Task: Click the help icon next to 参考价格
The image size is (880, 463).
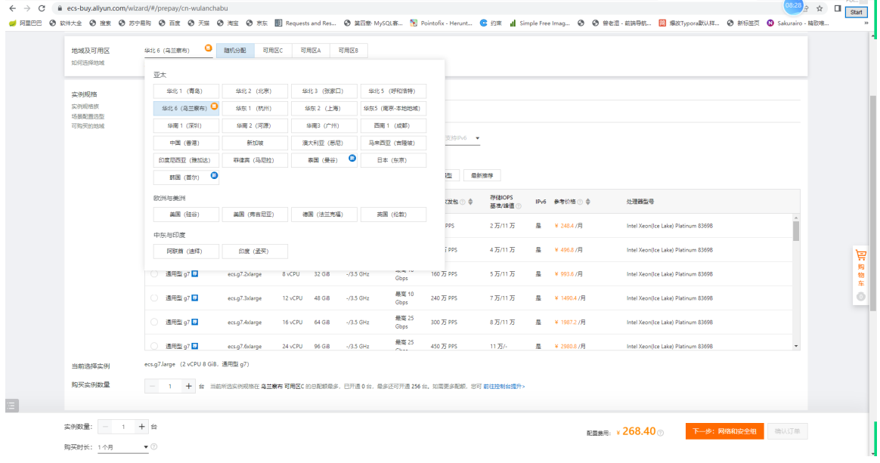Action: point(580,202)
